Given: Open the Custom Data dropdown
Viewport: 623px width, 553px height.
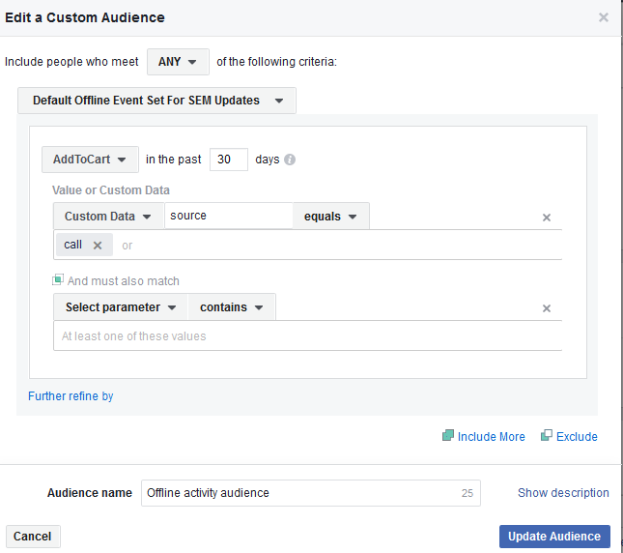Looking at the screenshot, I should coord(108,217).
